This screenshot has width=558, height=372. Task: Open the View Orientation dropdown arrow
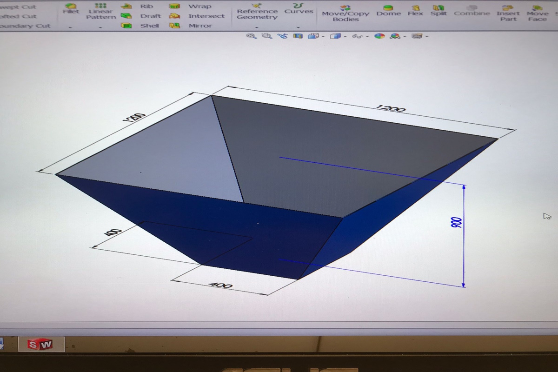[323, 36]
